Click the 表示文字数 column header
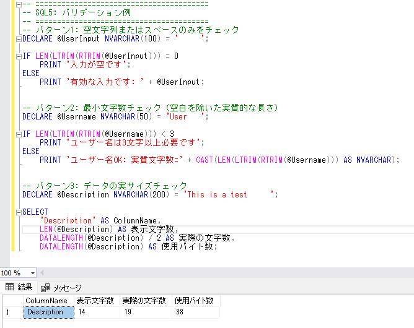 click(x=95, y=301)
